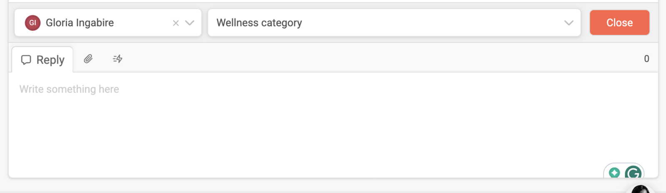
Task: Select the 'Gloria Ingabire' name text
Action: 80,23
